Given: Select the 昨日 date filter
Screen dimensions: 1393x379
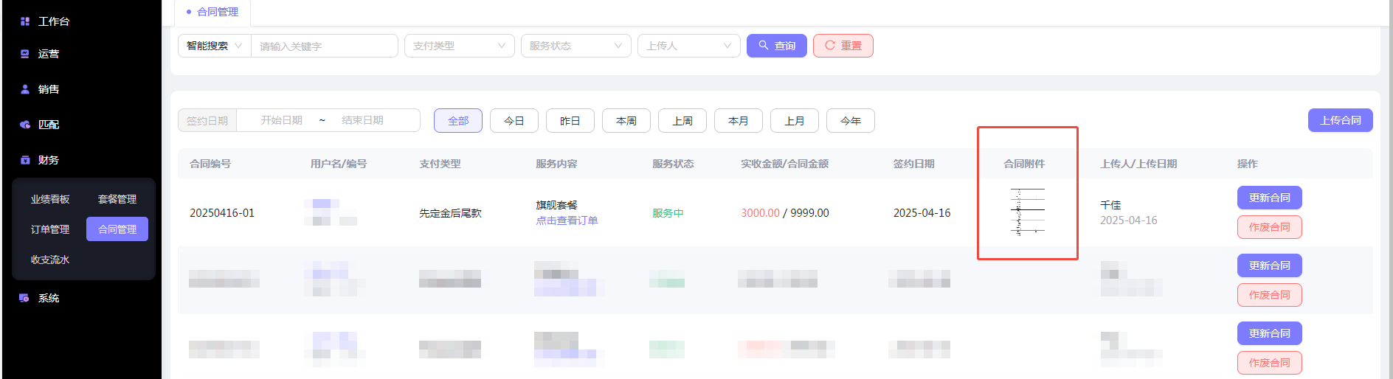Looking at the screenshot, I should (570, 120).
